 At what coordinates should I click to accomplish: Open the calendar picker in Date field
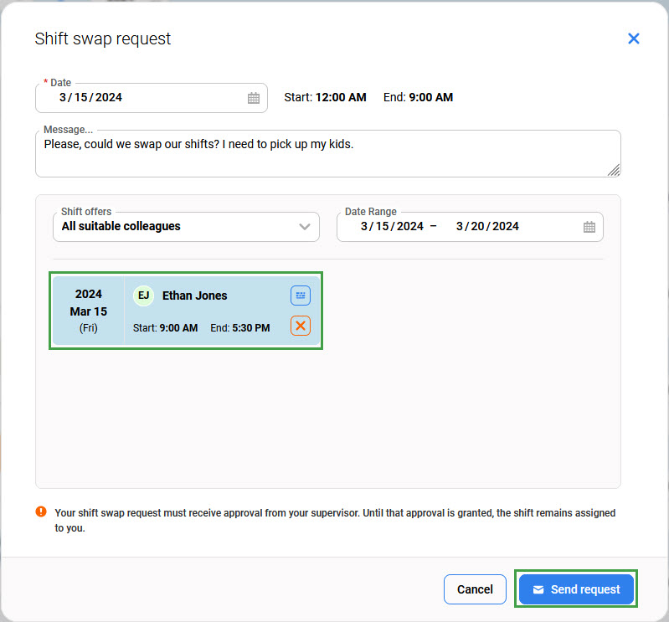(253, 98)
